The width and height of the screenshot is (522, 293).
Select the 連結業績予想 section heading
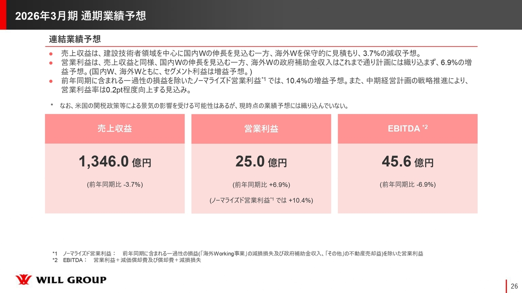click(75, 39)
